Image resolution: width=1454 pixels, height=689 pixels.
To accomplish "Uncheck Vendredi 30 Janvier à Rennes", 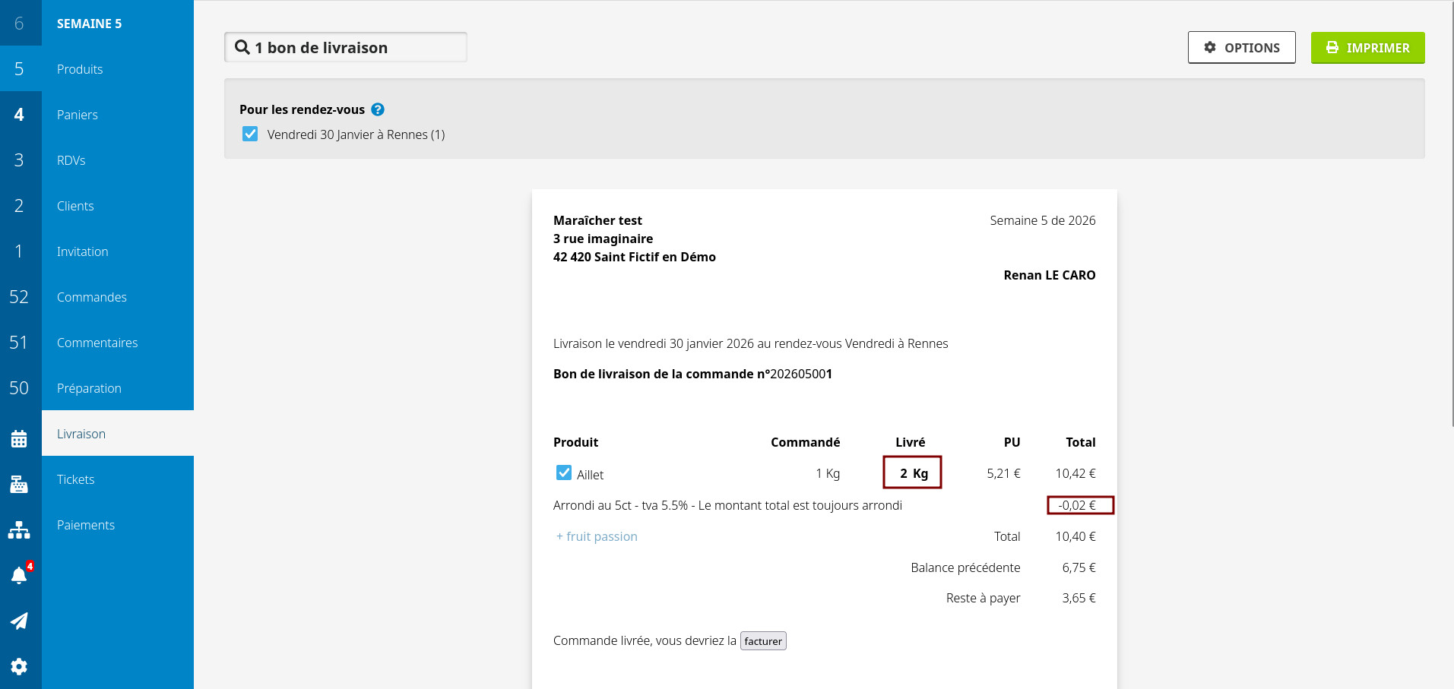I will [250, 134].
